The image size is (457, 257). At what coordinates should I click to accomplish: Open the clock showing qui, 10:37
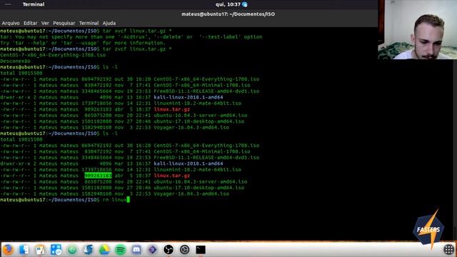[x=228, y=4]
